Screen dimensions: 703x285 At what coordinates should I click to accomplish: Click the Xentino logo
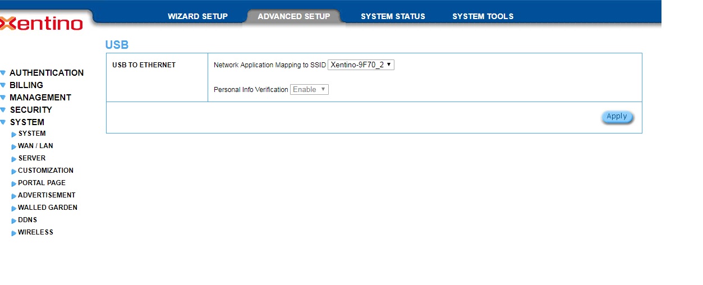tap(42, 24)
